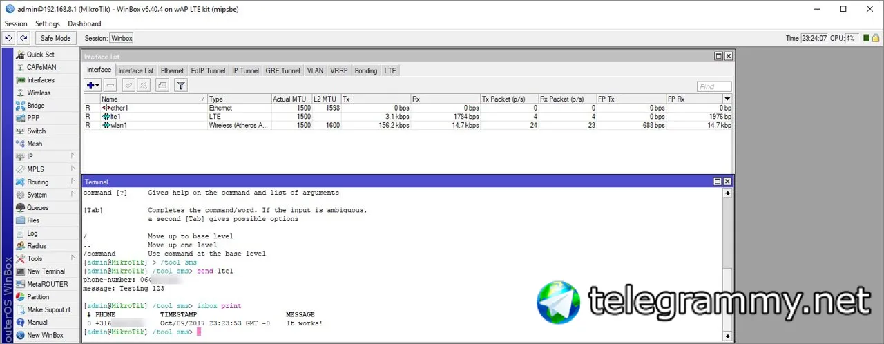884x344 pixels.
Task: Sort by the Type column header
Action: click(x=239, y=99)
